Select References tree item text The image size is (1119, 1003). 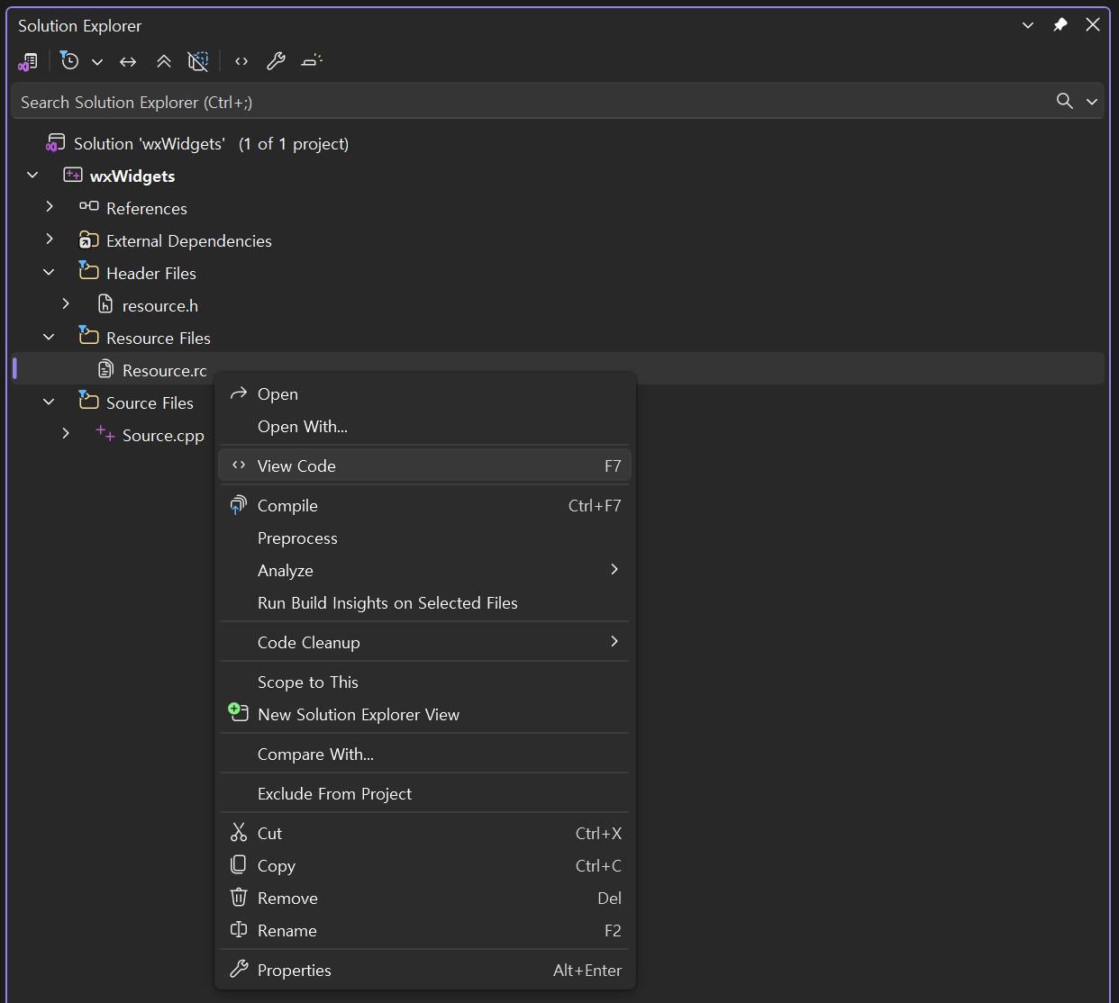click(147, 209)
